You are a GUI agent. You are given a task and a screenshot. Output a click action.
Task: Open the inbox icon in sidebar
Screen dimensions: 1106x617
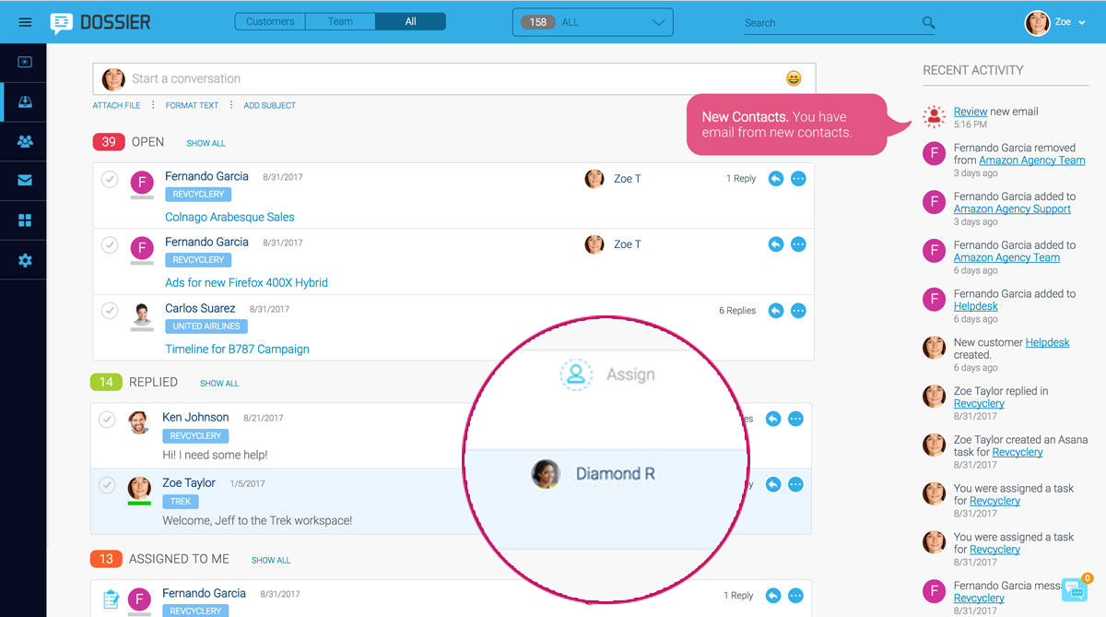coord(25,102)
